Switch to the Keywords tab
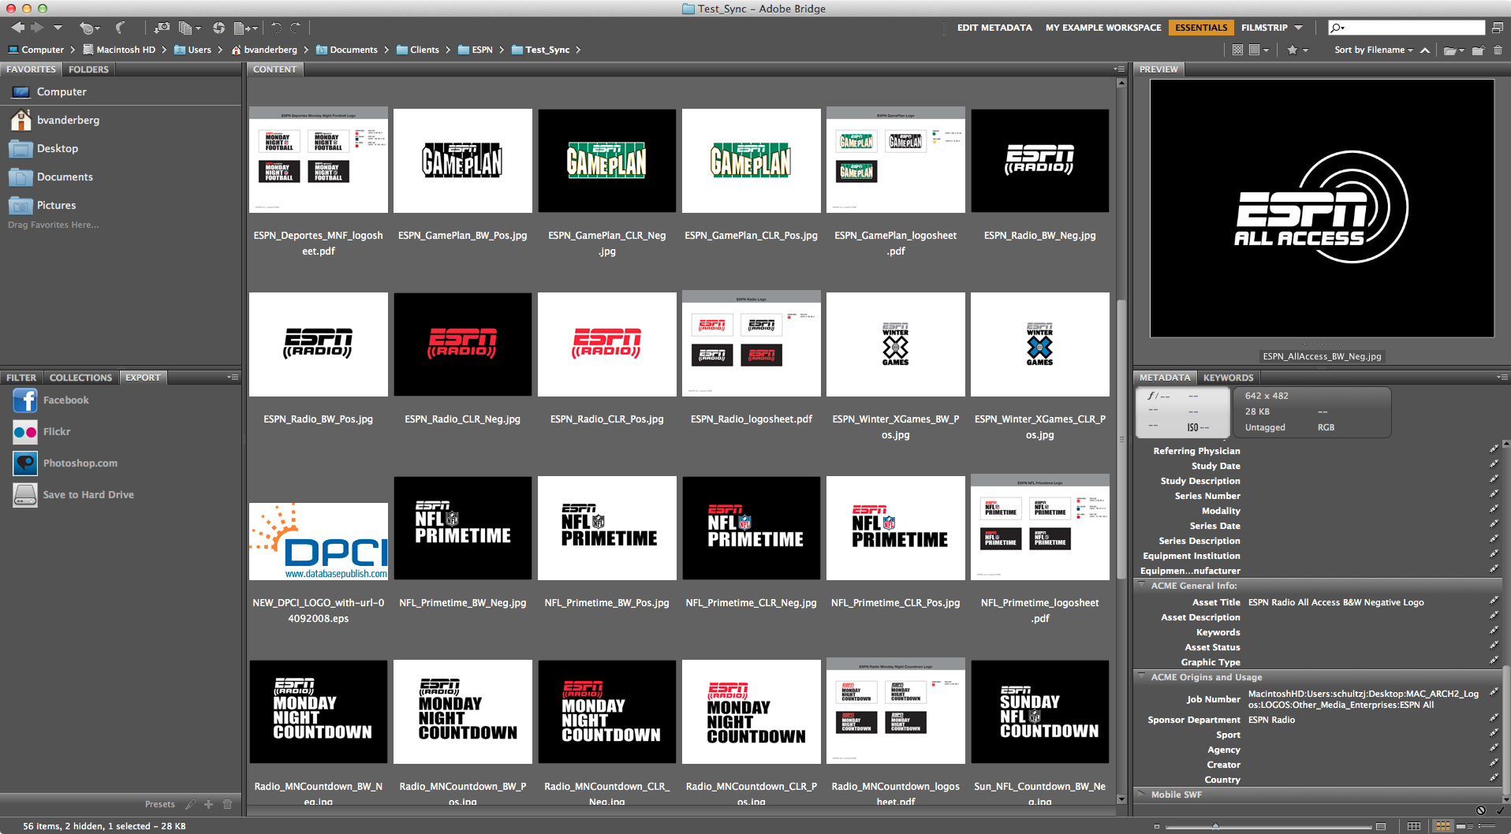This screenshot has height=834, width=1511. [1228, 378]
